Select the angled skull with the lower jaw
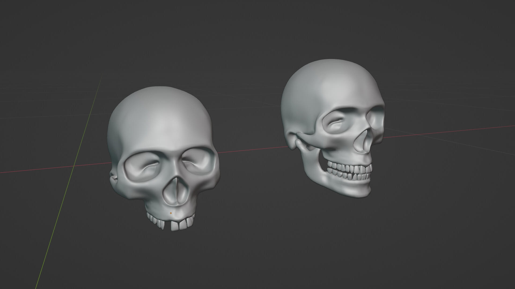The image size is (515, 289). [333, 128]
